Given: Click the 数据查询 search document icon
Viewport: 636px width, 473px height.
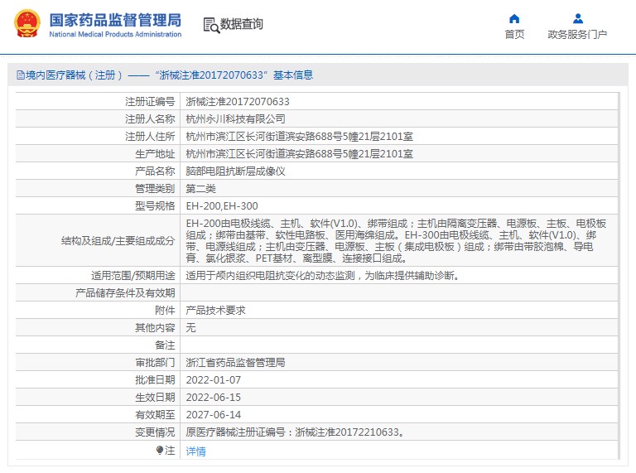Looking at the screenshot, I should tap(211, 25).
